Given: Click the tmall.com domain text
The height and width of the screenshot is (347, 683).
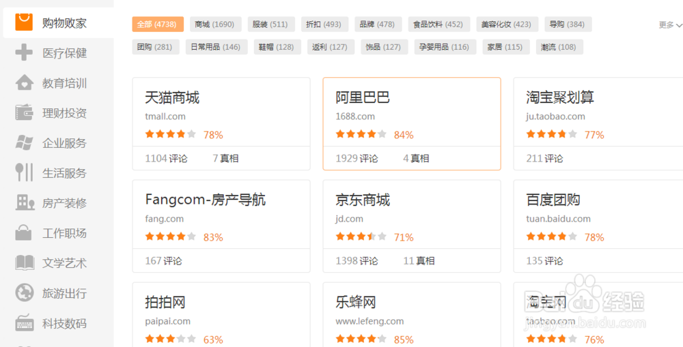Looking at the screenshot, I should pyautogui.click(x=165, y=117).
